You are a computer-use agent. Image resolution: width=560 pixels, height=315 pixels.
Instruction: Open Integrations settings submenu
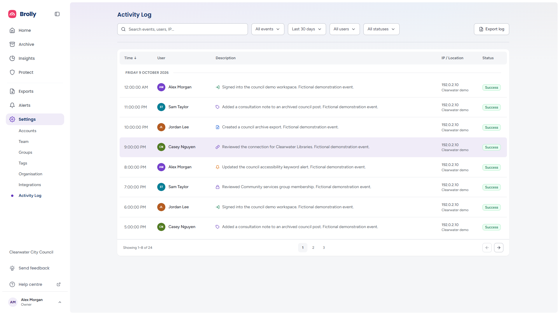tap(30, 185)
